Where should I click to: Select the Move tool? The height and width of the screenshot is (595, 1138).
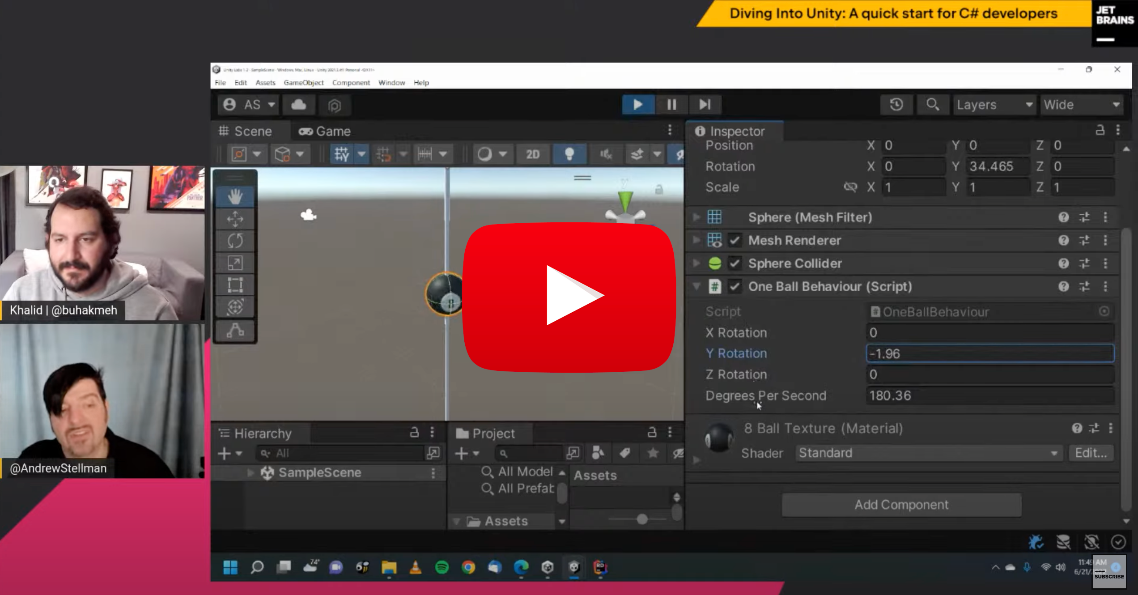(235, 218)
